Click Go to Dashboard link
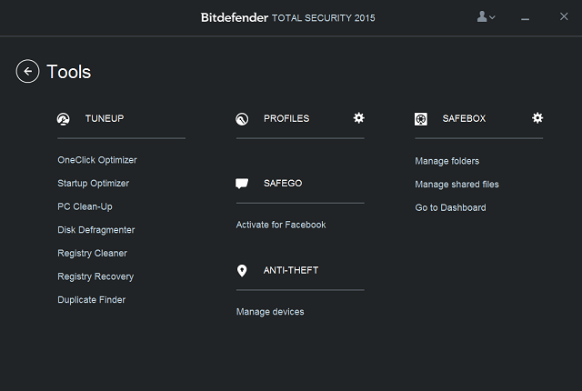 [x=450, y=207]
